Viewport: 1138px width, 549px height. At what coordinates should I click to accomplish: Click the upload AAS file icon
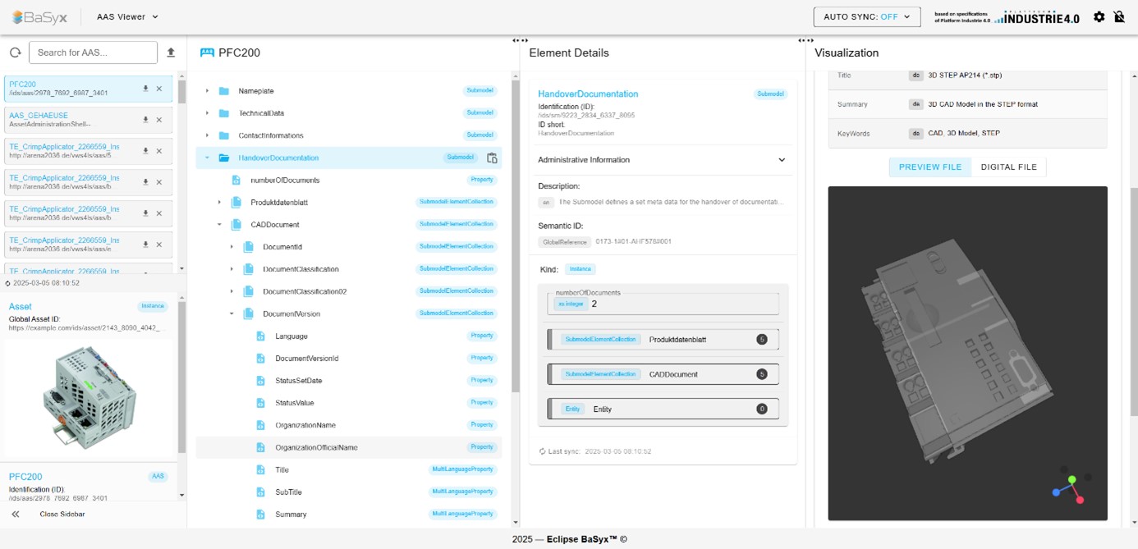[x=171, y=53]
